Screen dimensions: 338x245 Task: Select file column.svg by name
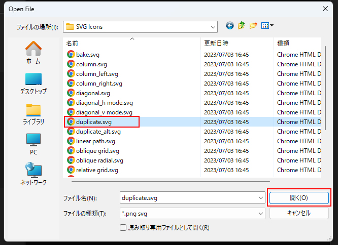pos(91,64)
